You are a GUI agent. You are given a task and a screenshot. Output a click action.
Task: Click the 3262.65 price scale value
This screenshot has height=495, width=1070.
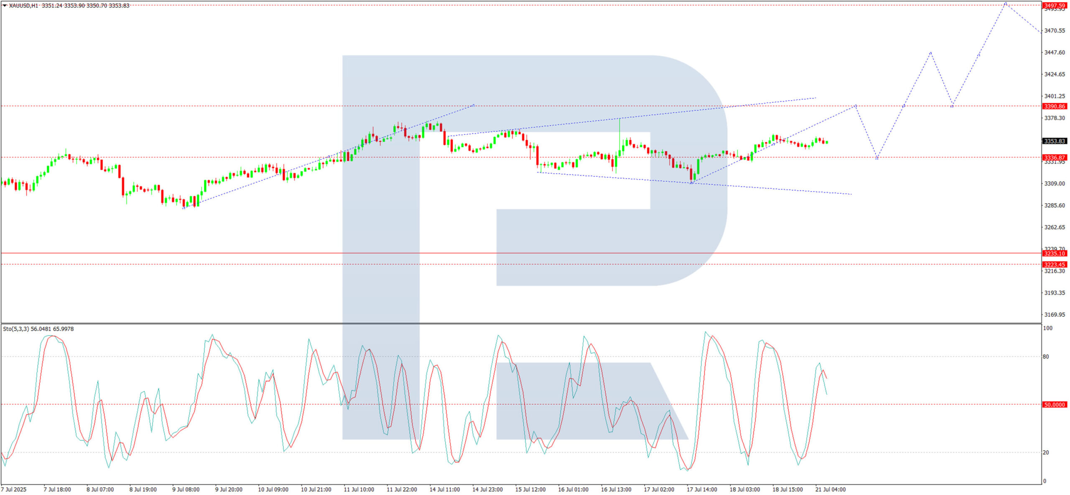click(1054, 227)
